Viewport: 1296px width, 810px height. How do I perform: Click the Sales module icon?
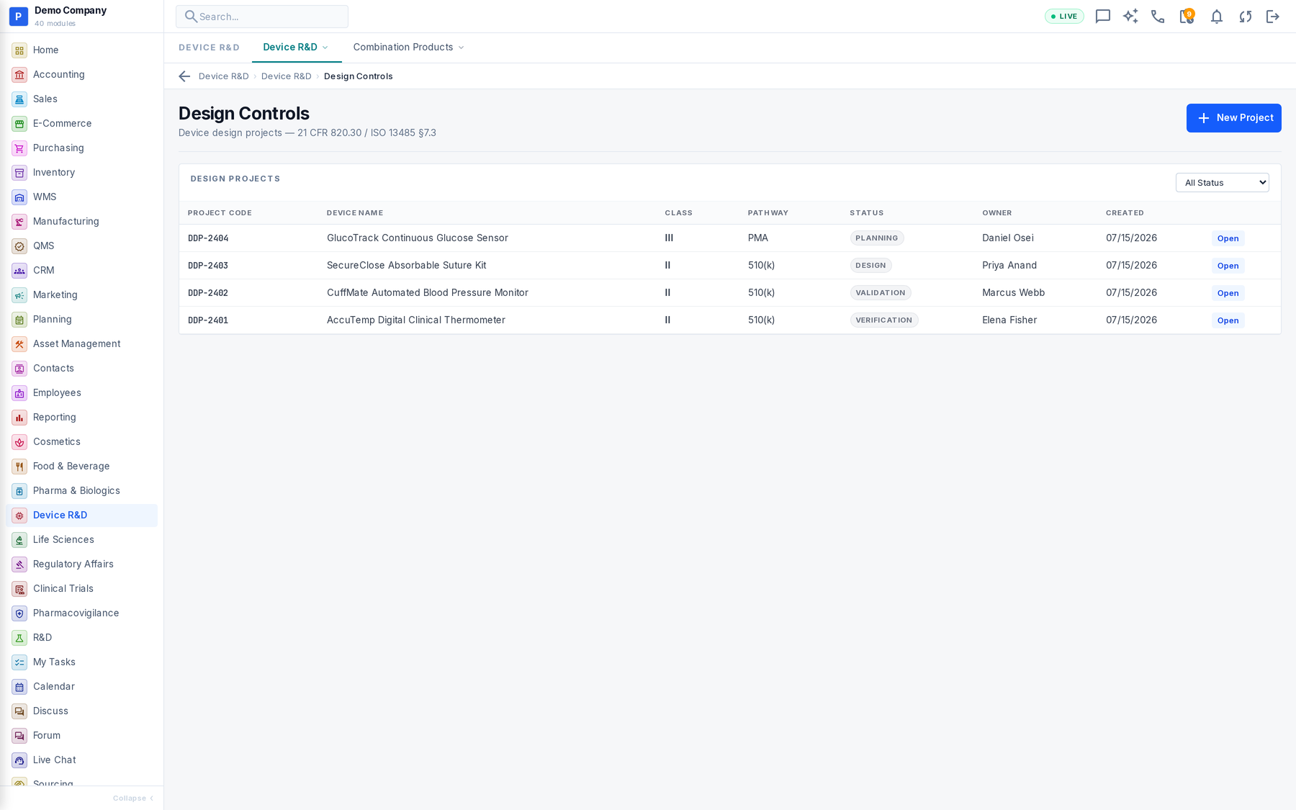click(x=19, y=99)
